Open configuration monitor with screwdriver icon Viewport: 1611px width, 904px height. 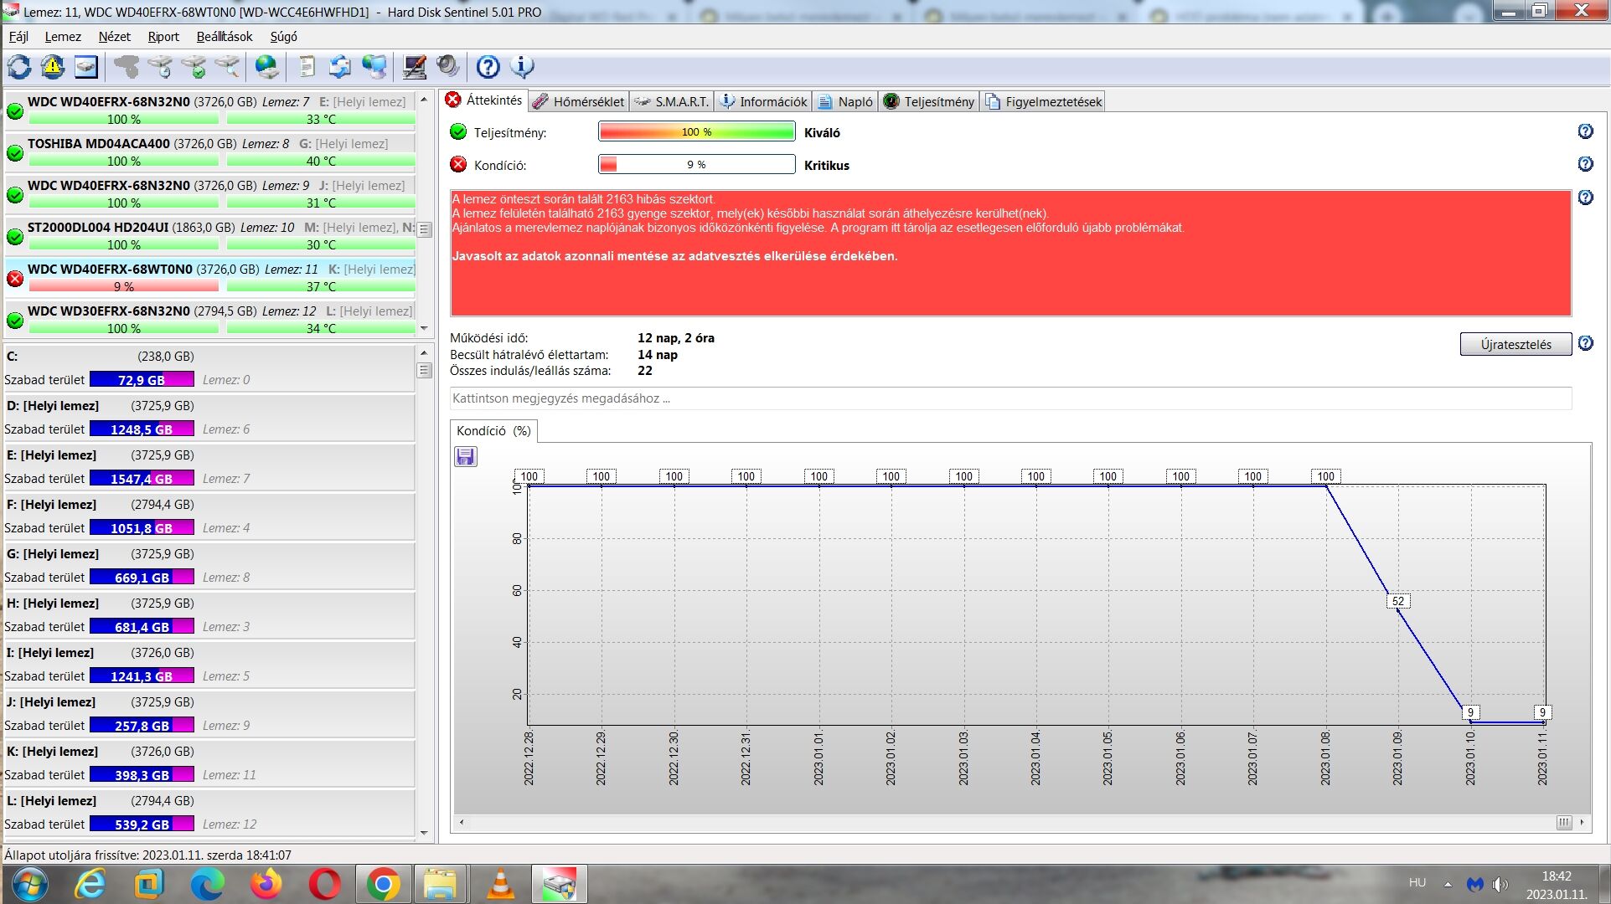[x=414, y=67]
